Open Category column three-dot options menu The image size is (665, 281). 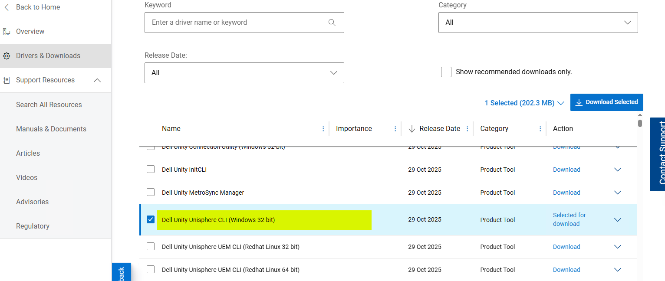(540, 129)
